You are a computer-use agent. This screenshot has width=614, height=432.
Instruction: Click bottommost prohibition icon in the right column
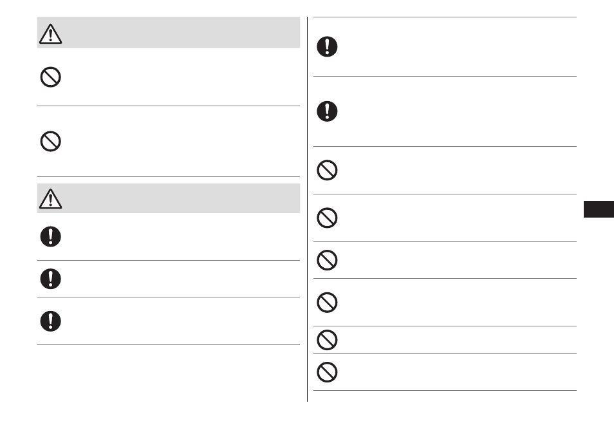[327, 372]
